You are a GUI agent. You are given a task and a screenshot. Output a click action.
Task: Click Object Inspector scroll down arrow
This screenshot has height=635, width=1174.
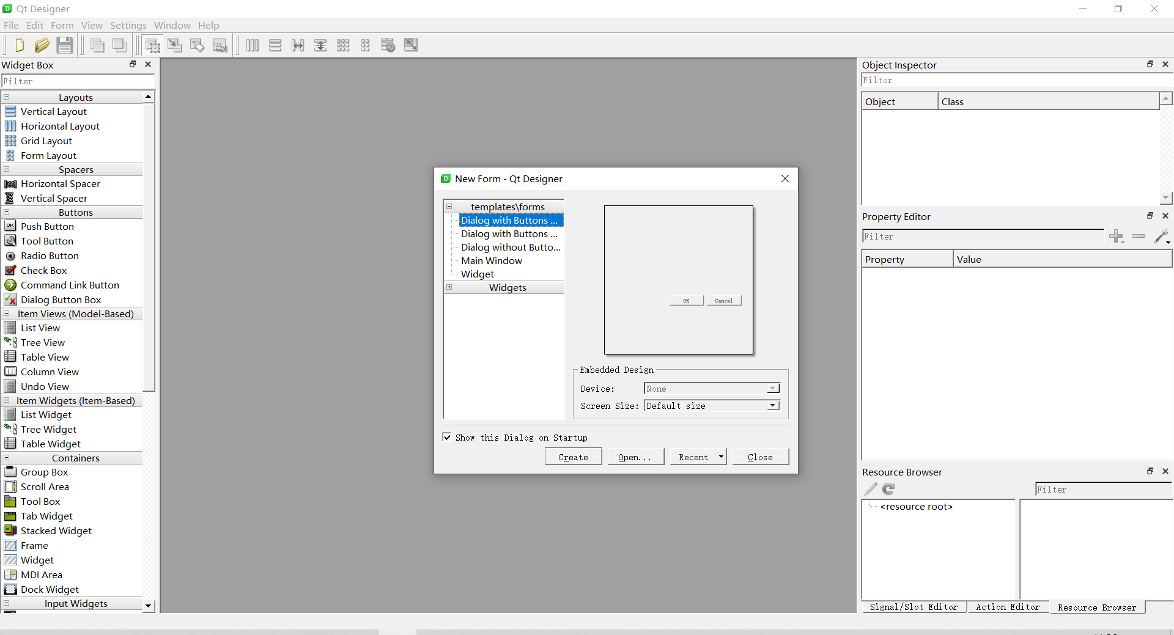pos(1166,197)
